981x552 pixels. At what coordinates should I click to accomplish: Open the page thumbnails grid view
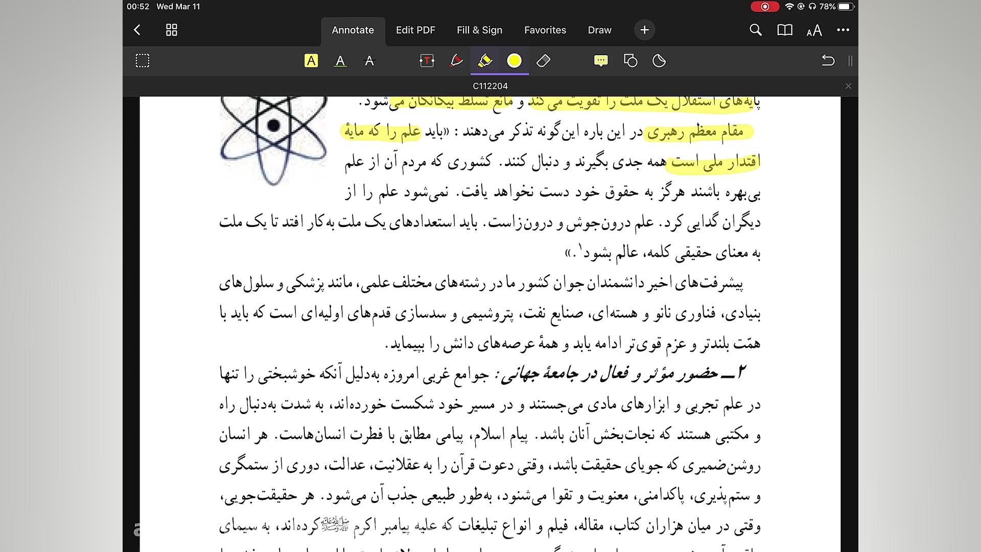171,30
